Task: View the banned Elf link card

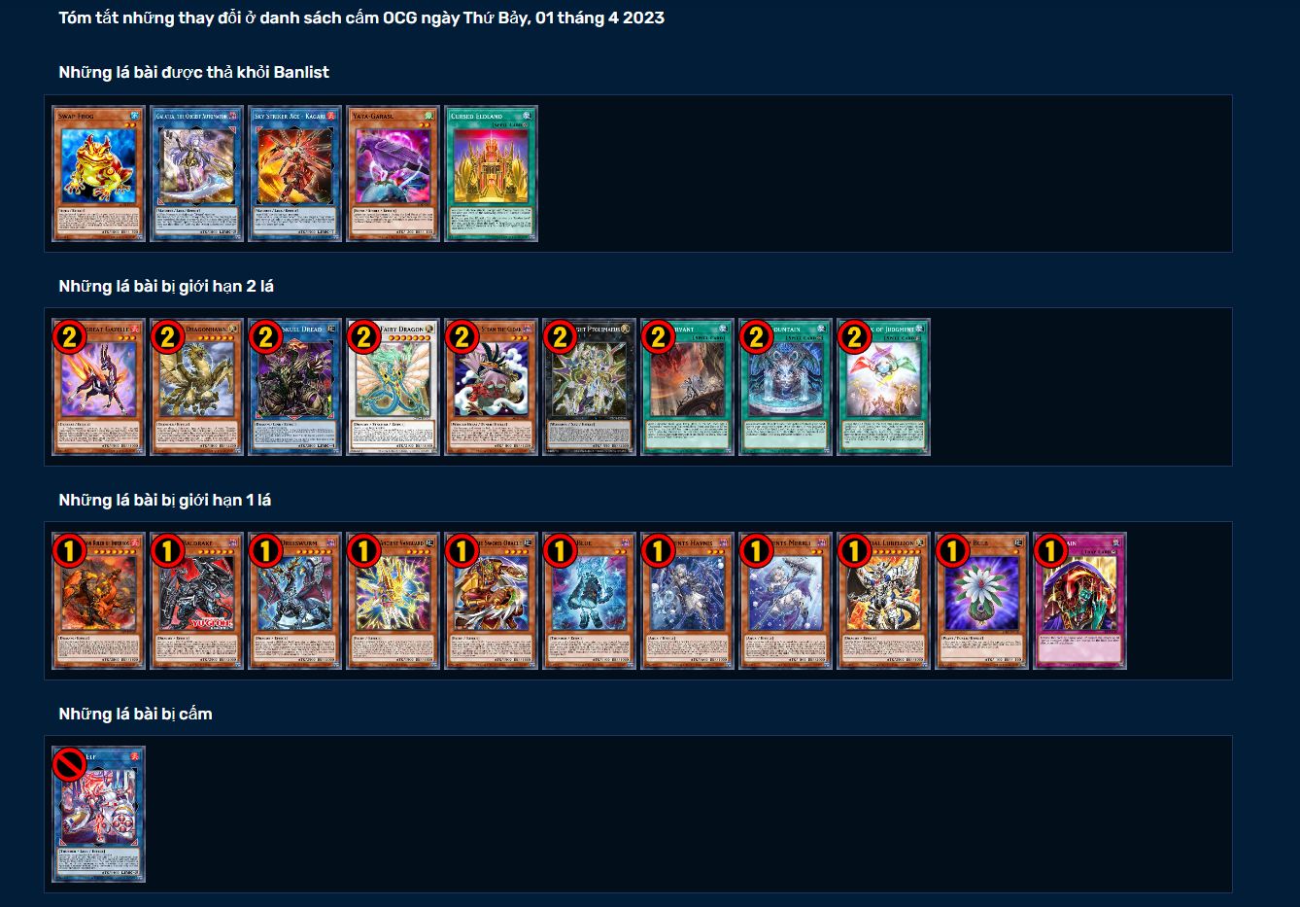Action: point(98,815)
